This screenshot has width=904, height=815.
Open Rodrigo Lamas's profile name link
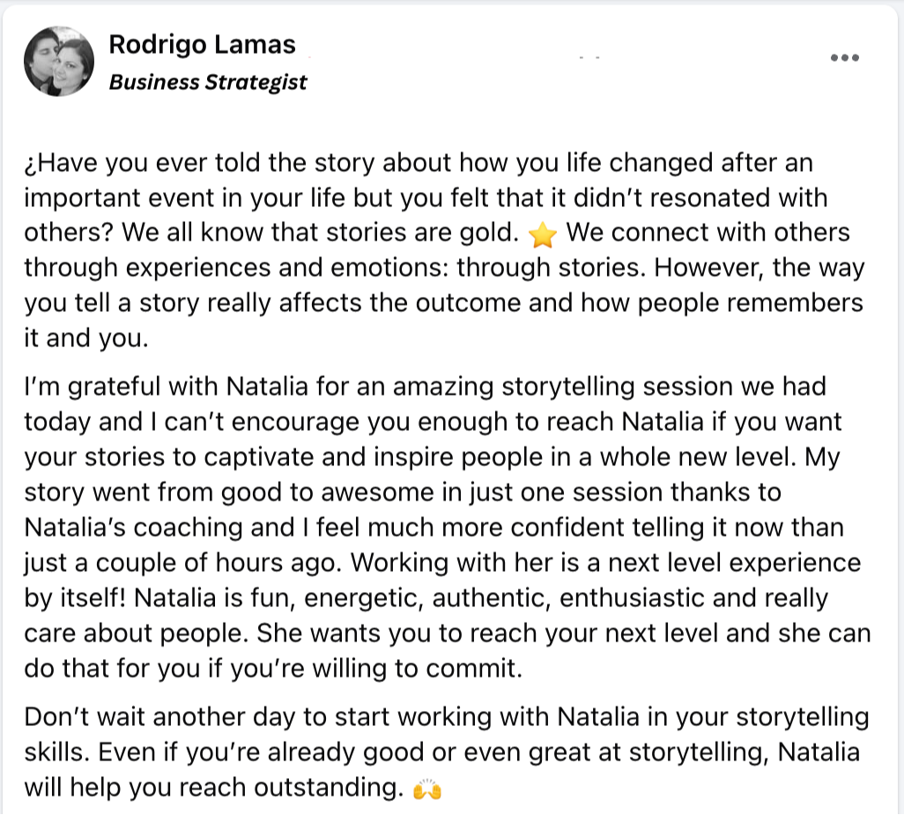pos(203,44)
